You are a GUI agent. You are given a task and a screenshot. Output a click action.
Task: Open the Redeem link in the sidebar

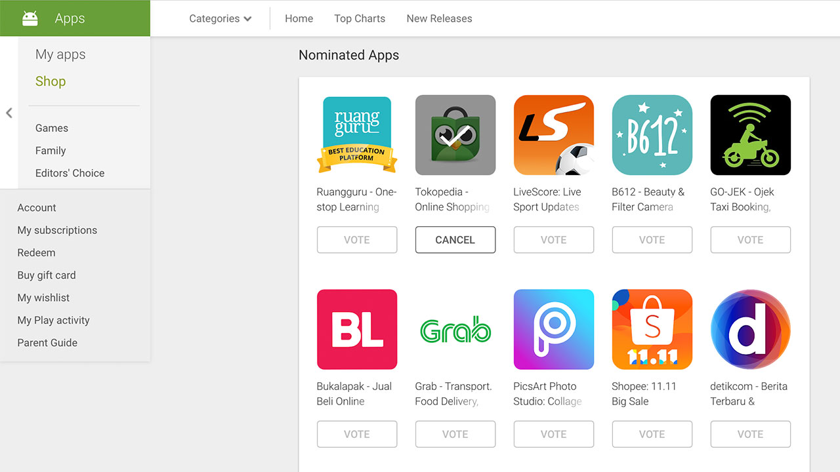click(36, 252)
